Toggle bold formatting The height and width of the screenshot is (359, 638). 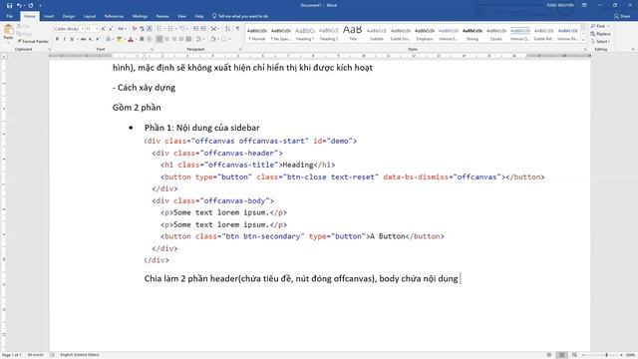click(58, 39)
